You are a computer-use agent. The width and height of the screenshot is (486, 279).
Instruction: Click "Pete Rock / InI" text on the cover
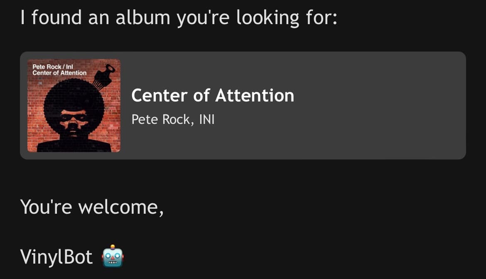click(53, 66)
